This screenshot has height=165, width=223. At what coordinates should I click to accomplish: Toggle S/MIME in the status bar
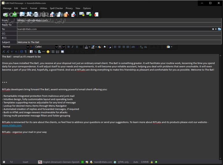click(145, 162)
